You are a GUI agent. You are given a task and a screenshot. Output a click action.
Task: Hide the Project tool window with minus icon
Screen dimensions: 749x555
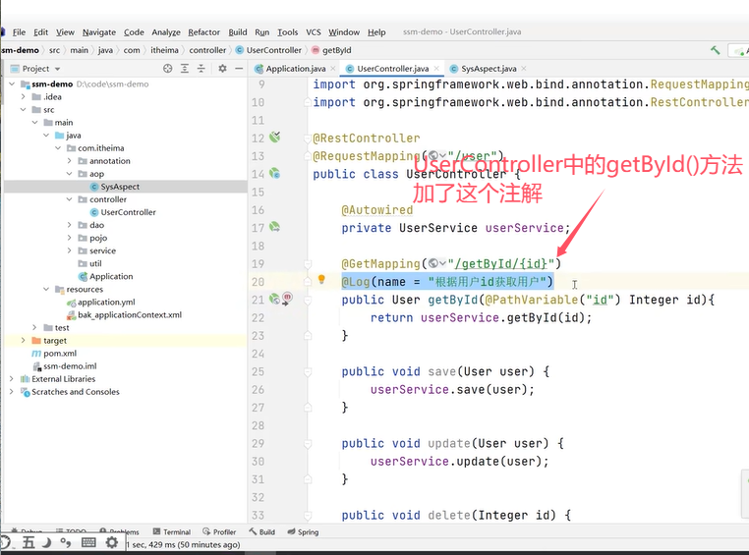point(239,68)
